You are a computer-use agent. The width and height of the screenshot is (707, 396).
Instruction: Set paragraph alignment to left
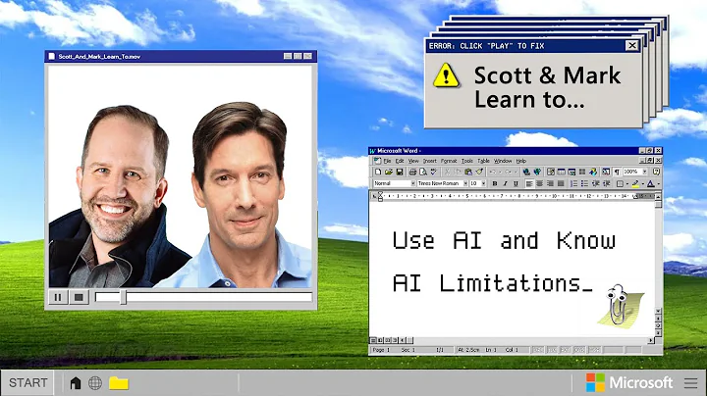point(529,183)
